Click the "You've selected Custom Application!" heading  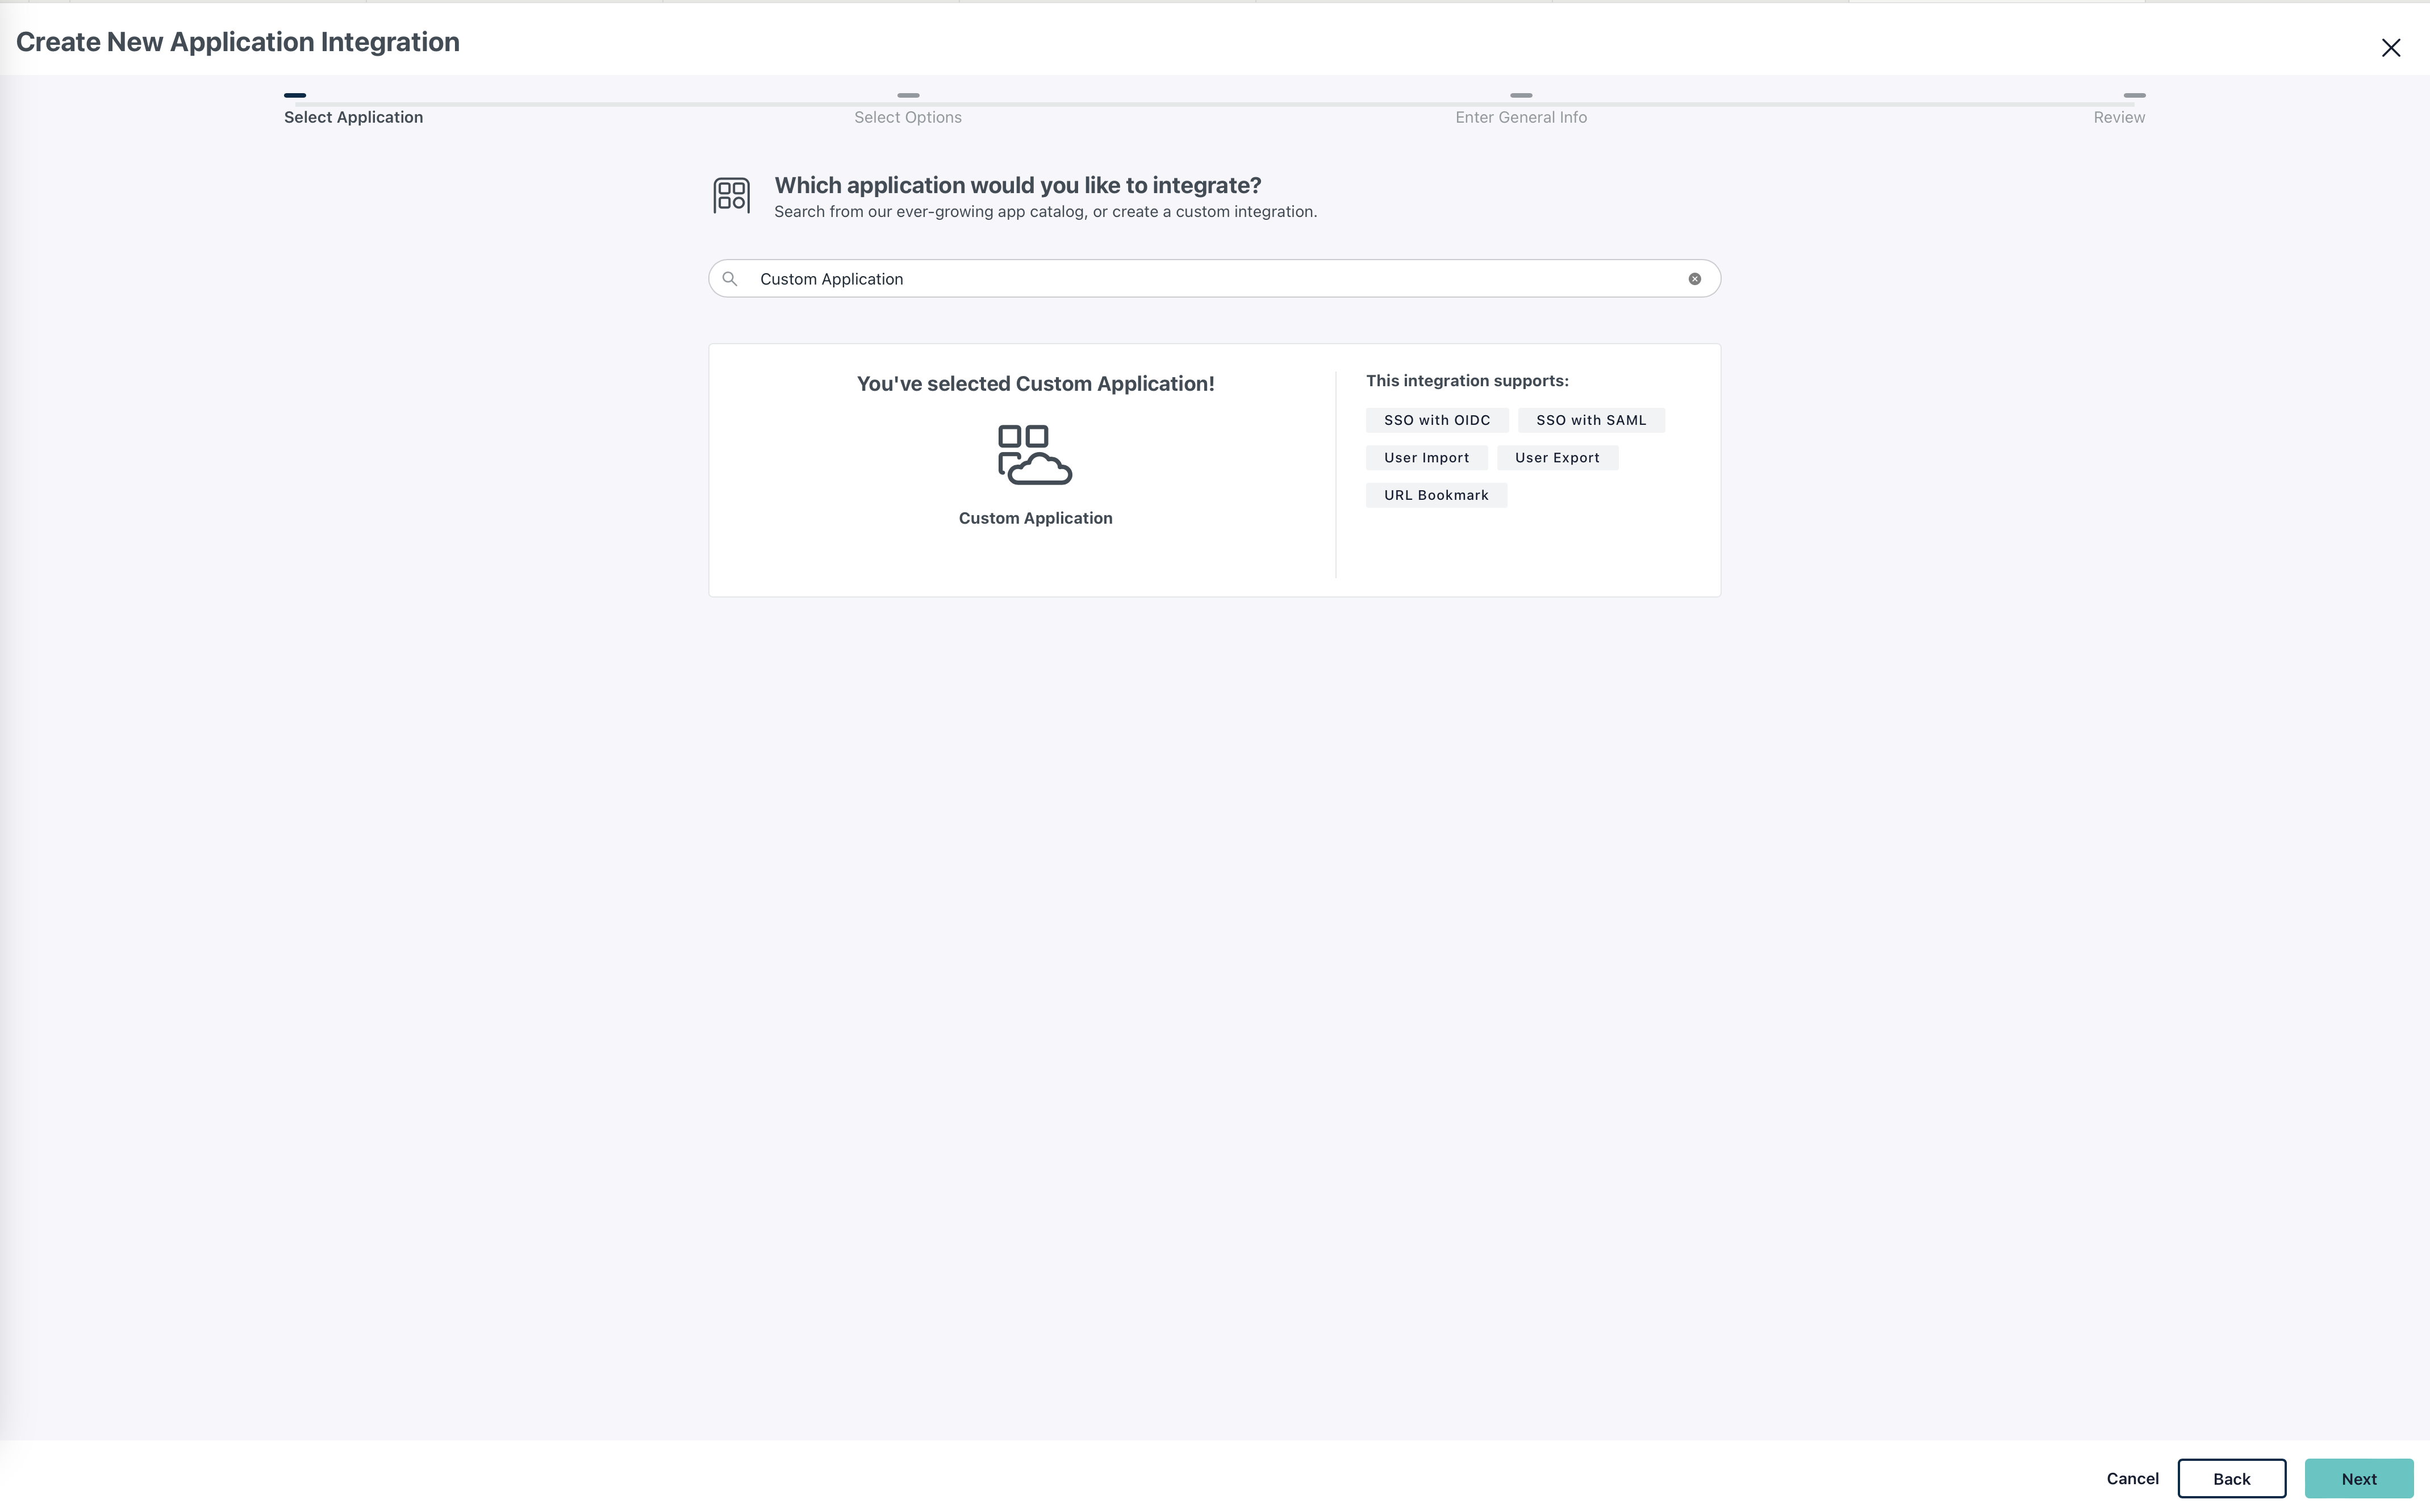[x=1035, y=384]
